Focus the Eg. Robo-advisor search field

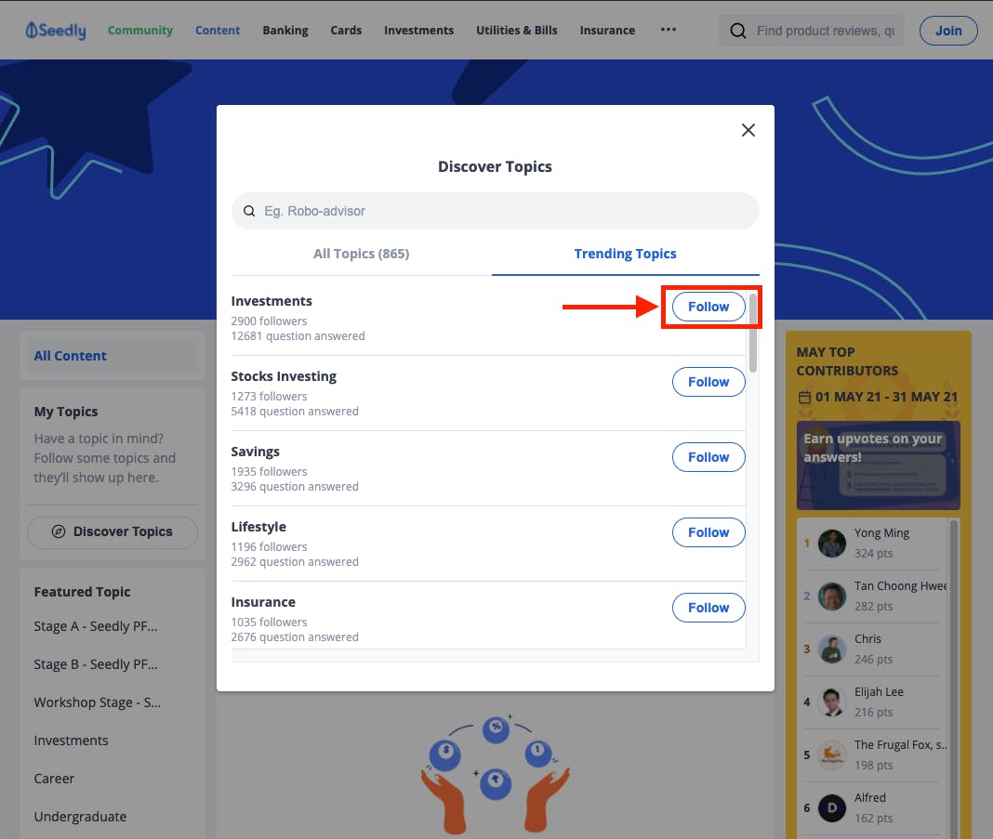pyautogui.click(x=496, y=211)
